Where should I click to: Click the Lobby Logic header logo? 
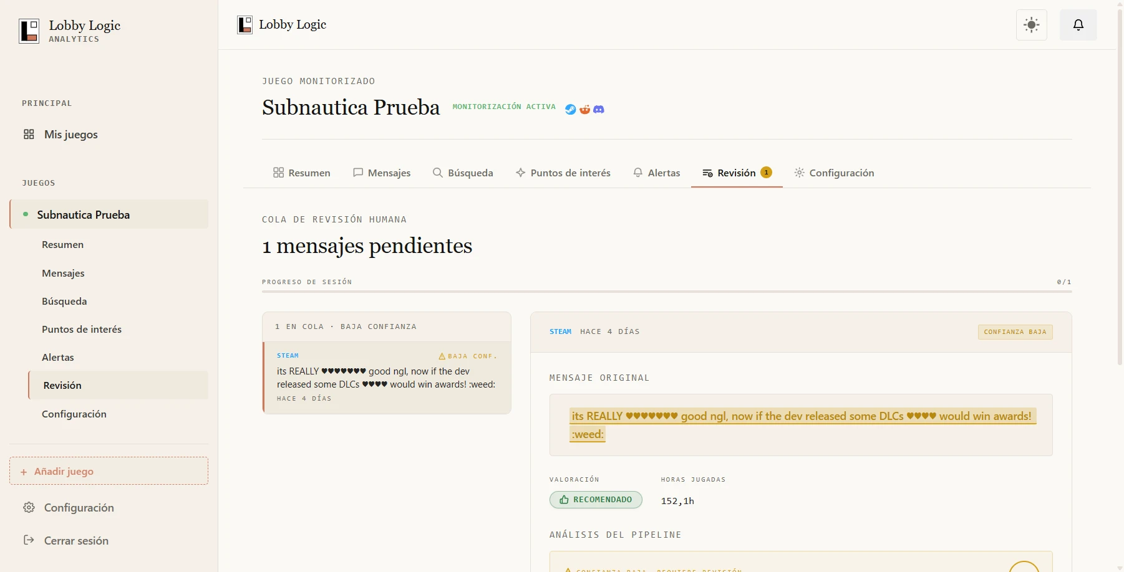[282, 25]
